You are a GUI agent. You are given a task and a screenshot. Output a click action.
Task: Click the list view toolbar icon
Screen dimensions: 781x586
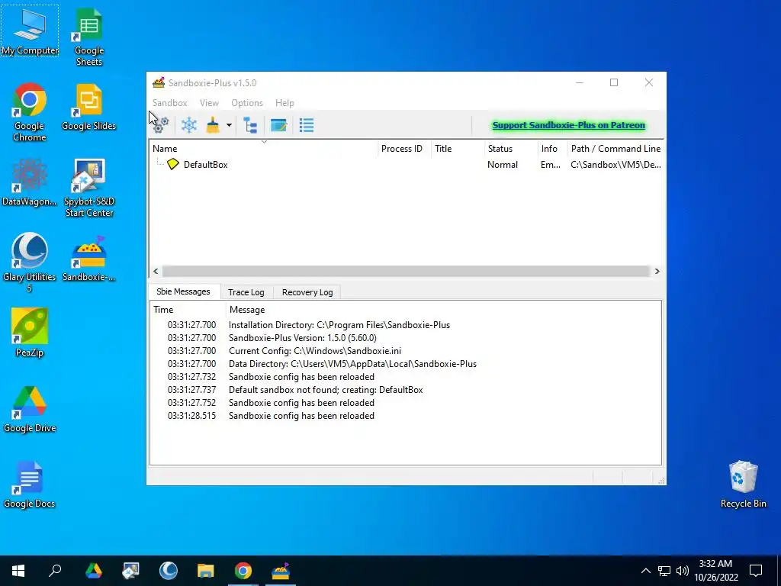tap(307, 125)
